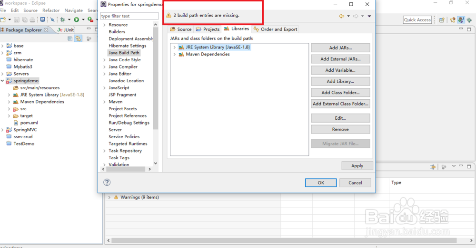Click the Open Perspective icon

(442, 20)
